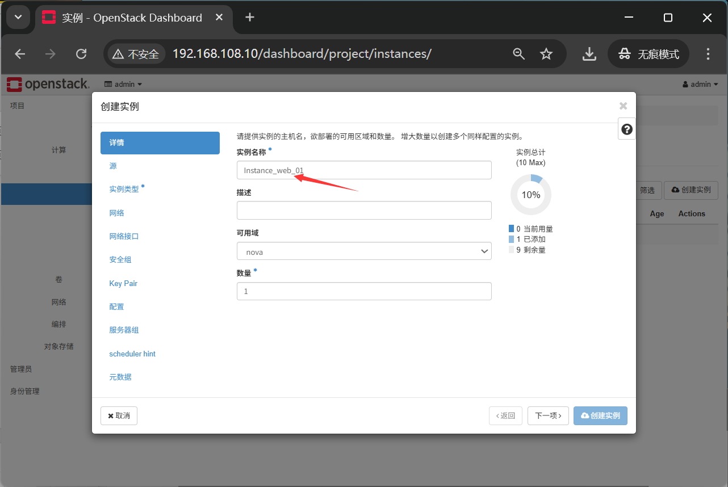Click the OpenStack logo
The height and width of the screenshot is (487, 728).
[48, 84]
